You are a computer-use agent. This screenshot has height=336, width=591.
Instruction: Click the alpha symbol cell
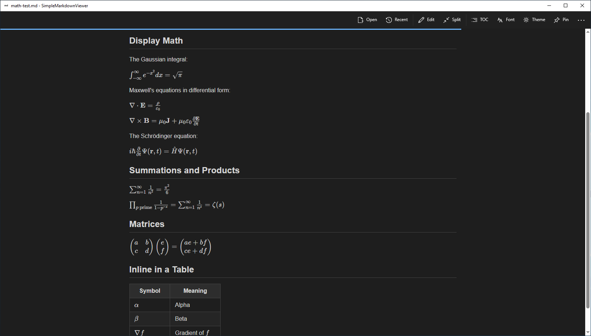pos(150,305)
